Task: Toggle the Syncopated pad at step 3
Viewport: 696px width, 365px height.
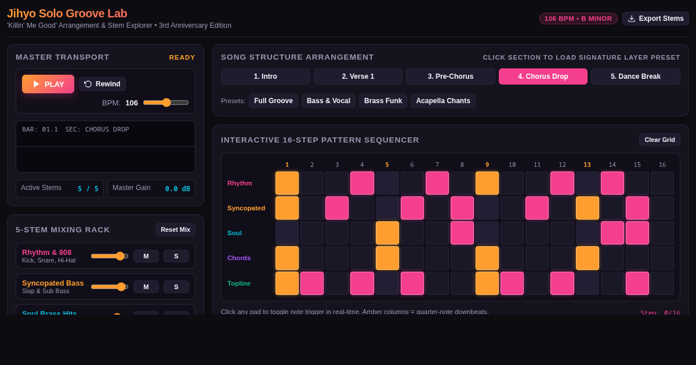Action: [337, 208]
